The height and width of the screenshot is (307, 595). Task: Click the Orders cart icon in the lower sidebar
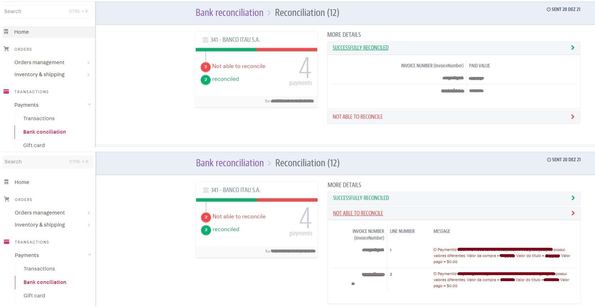(6, 199)
